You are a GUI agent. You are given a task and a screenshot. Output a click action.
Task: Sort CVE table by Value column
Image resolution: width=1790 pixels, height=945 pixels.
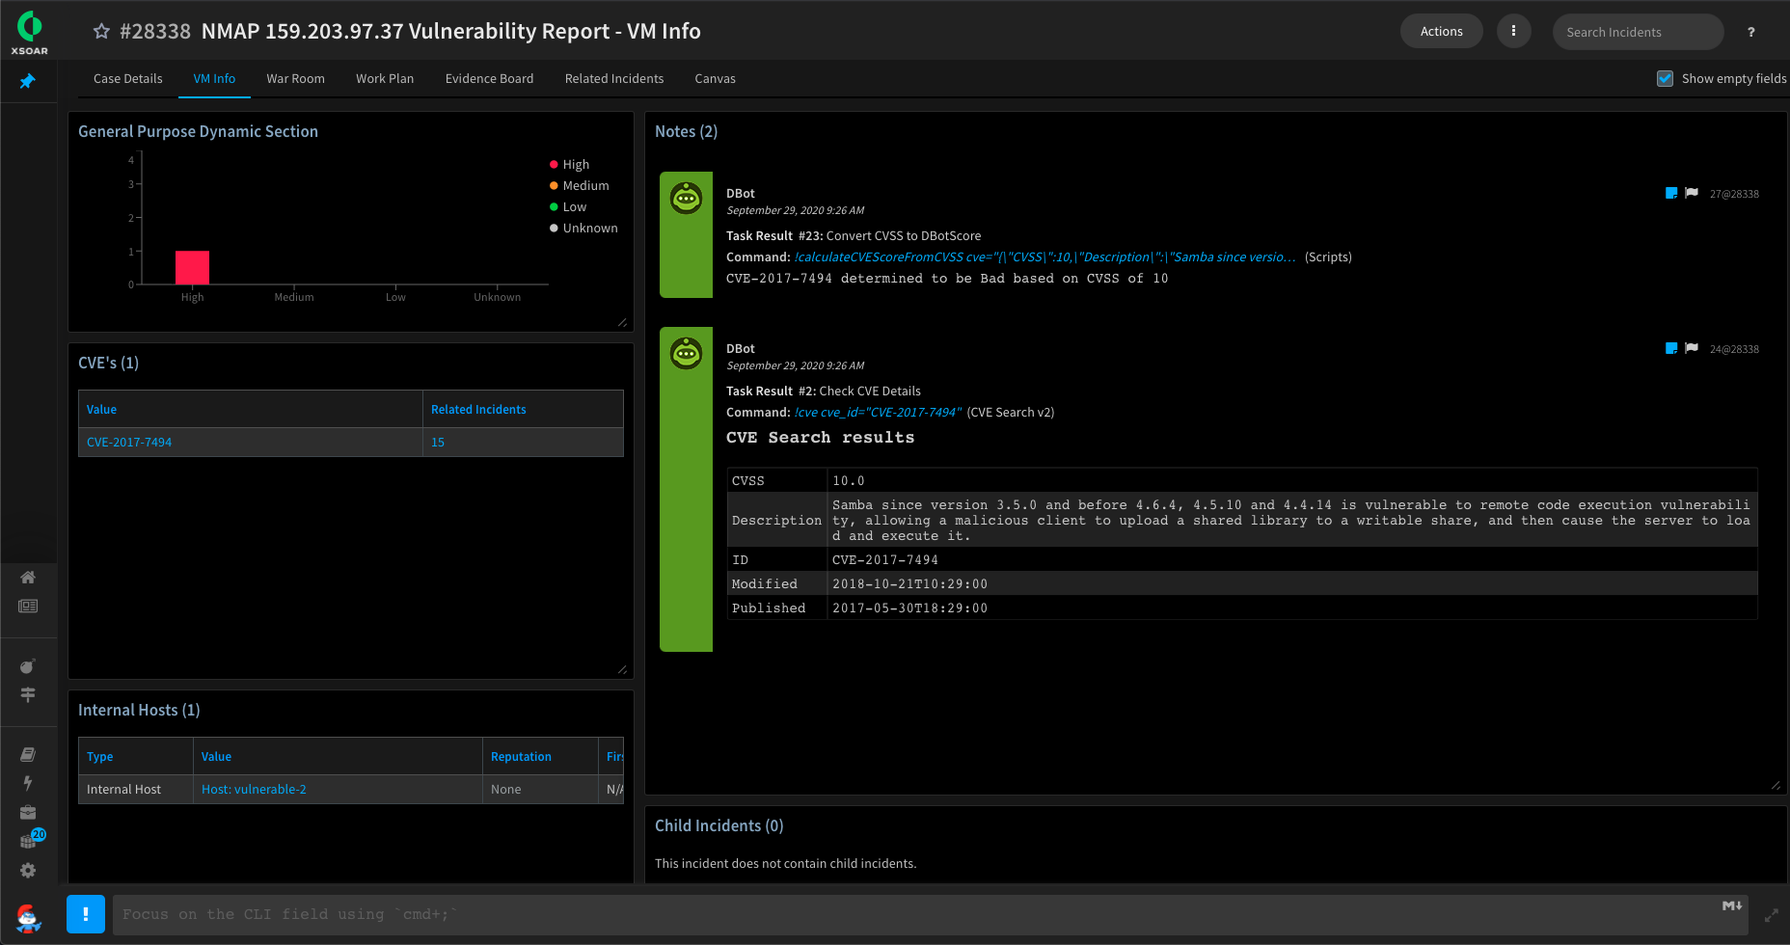pos(101,410)
